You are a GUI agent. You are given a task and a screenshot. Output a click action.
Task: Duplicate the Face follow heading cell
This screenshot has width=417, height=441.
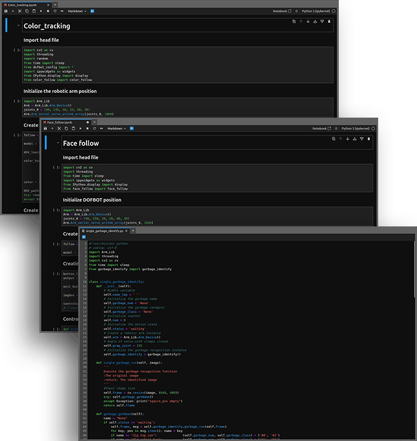click(333, 139)
